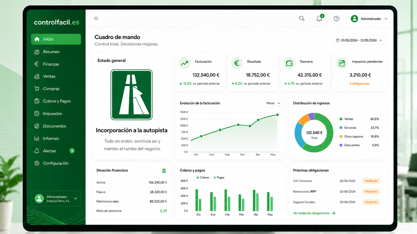Open search with the magnifier icon
Screen dimensions: 417x234
point(302,19)
